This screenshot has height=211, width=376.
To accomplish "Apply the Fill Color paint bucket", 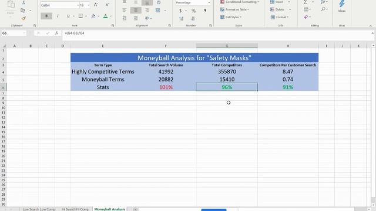I will tap(93, 16).
